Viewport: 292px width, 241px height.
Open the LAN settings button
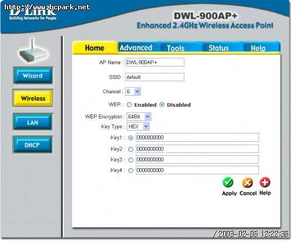tap(33, 123)
